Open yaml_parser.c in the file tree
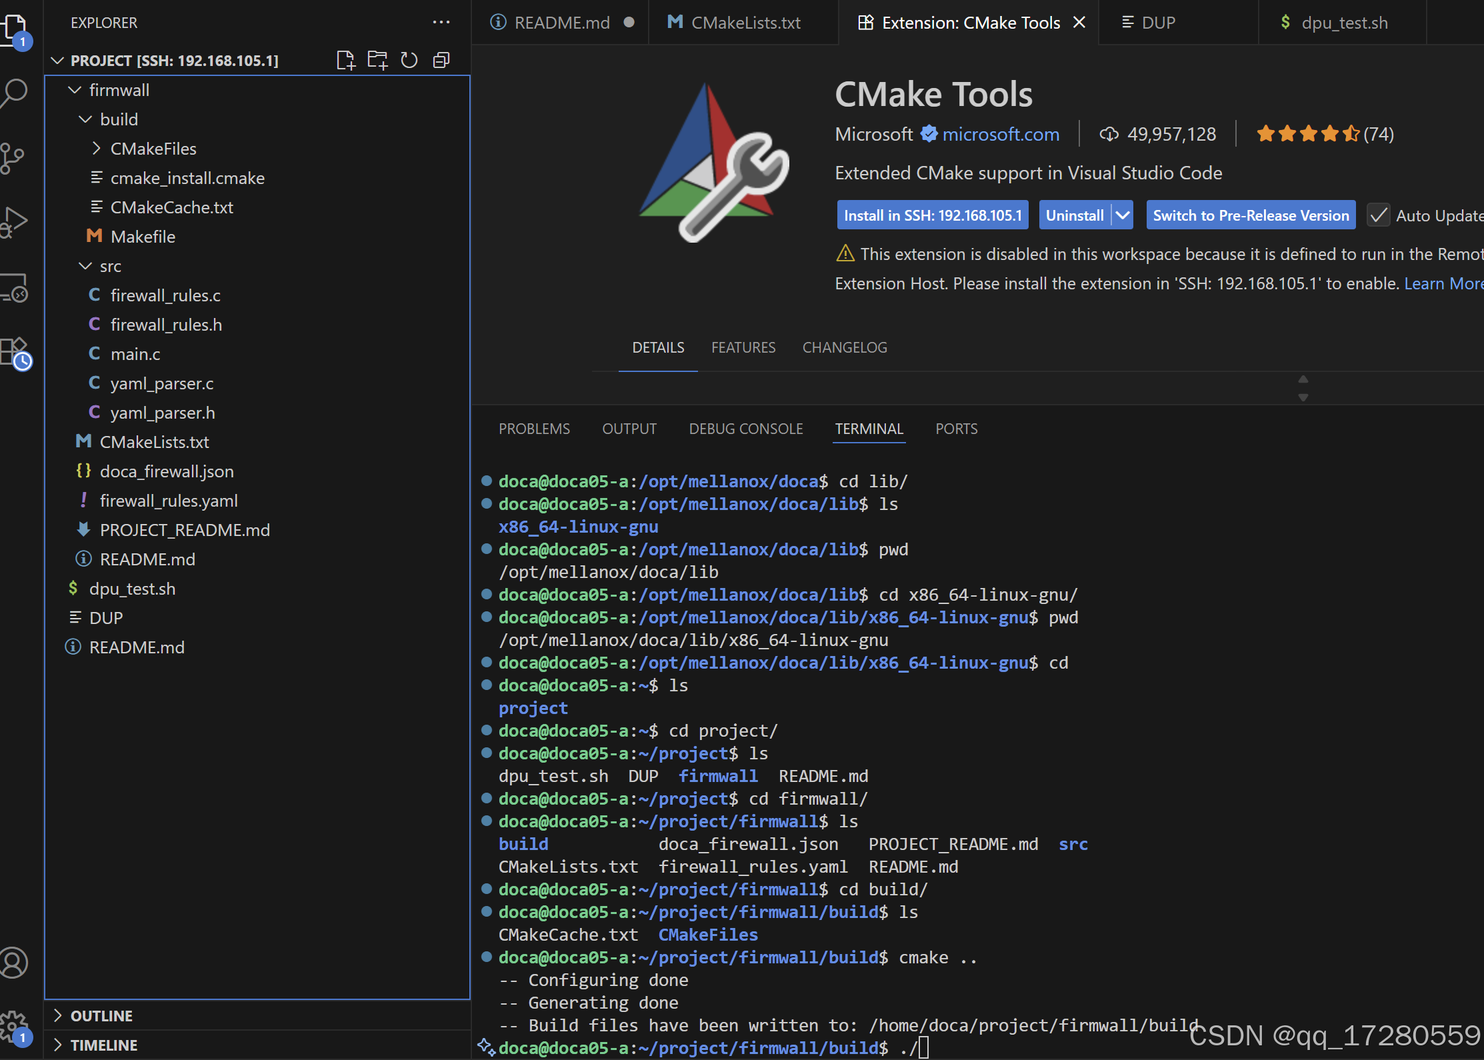Image resolution: width=1484 pixels, height=1060 pixels. (x=257, y=383)
